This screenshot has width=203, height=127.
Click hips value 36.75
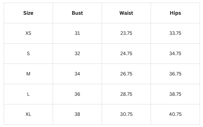click(175, 74)
